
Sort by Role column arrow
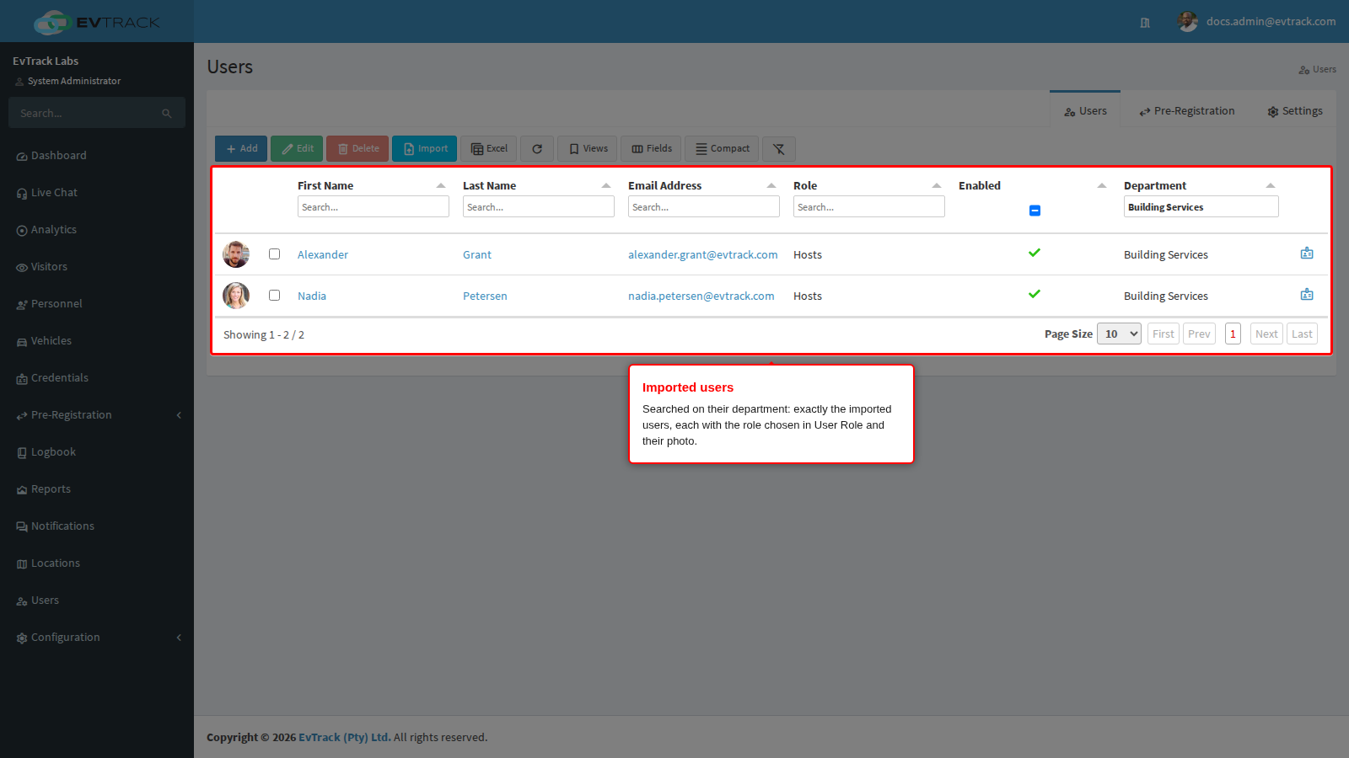tap(936, 185)
